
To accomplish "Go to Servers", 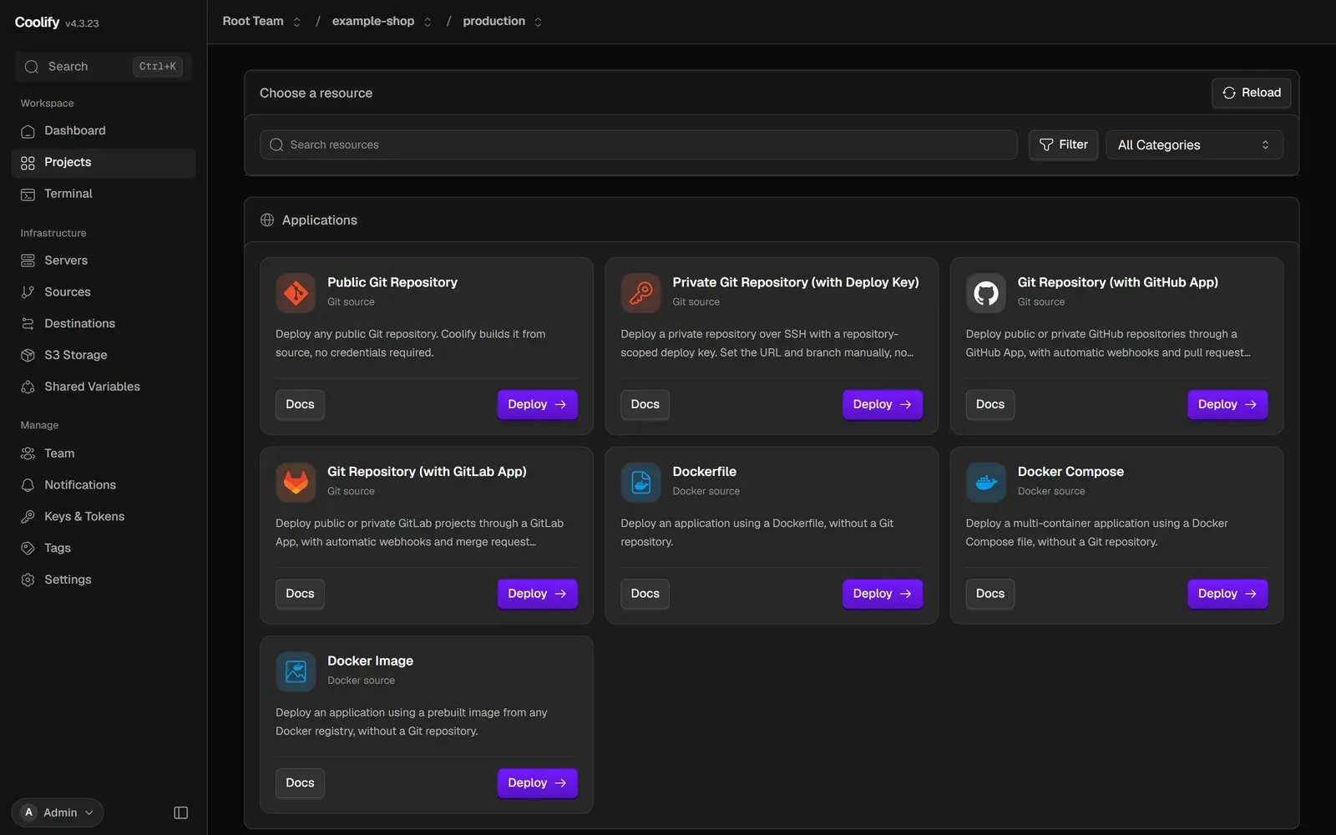I will point(104,261).
